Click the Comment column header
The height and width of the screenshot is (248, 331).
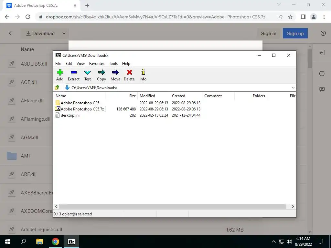pos(218,96)
